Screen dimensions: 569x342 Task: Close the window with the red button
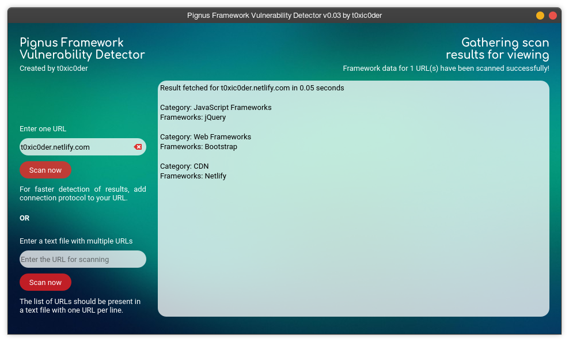click(x=553, y=16)
